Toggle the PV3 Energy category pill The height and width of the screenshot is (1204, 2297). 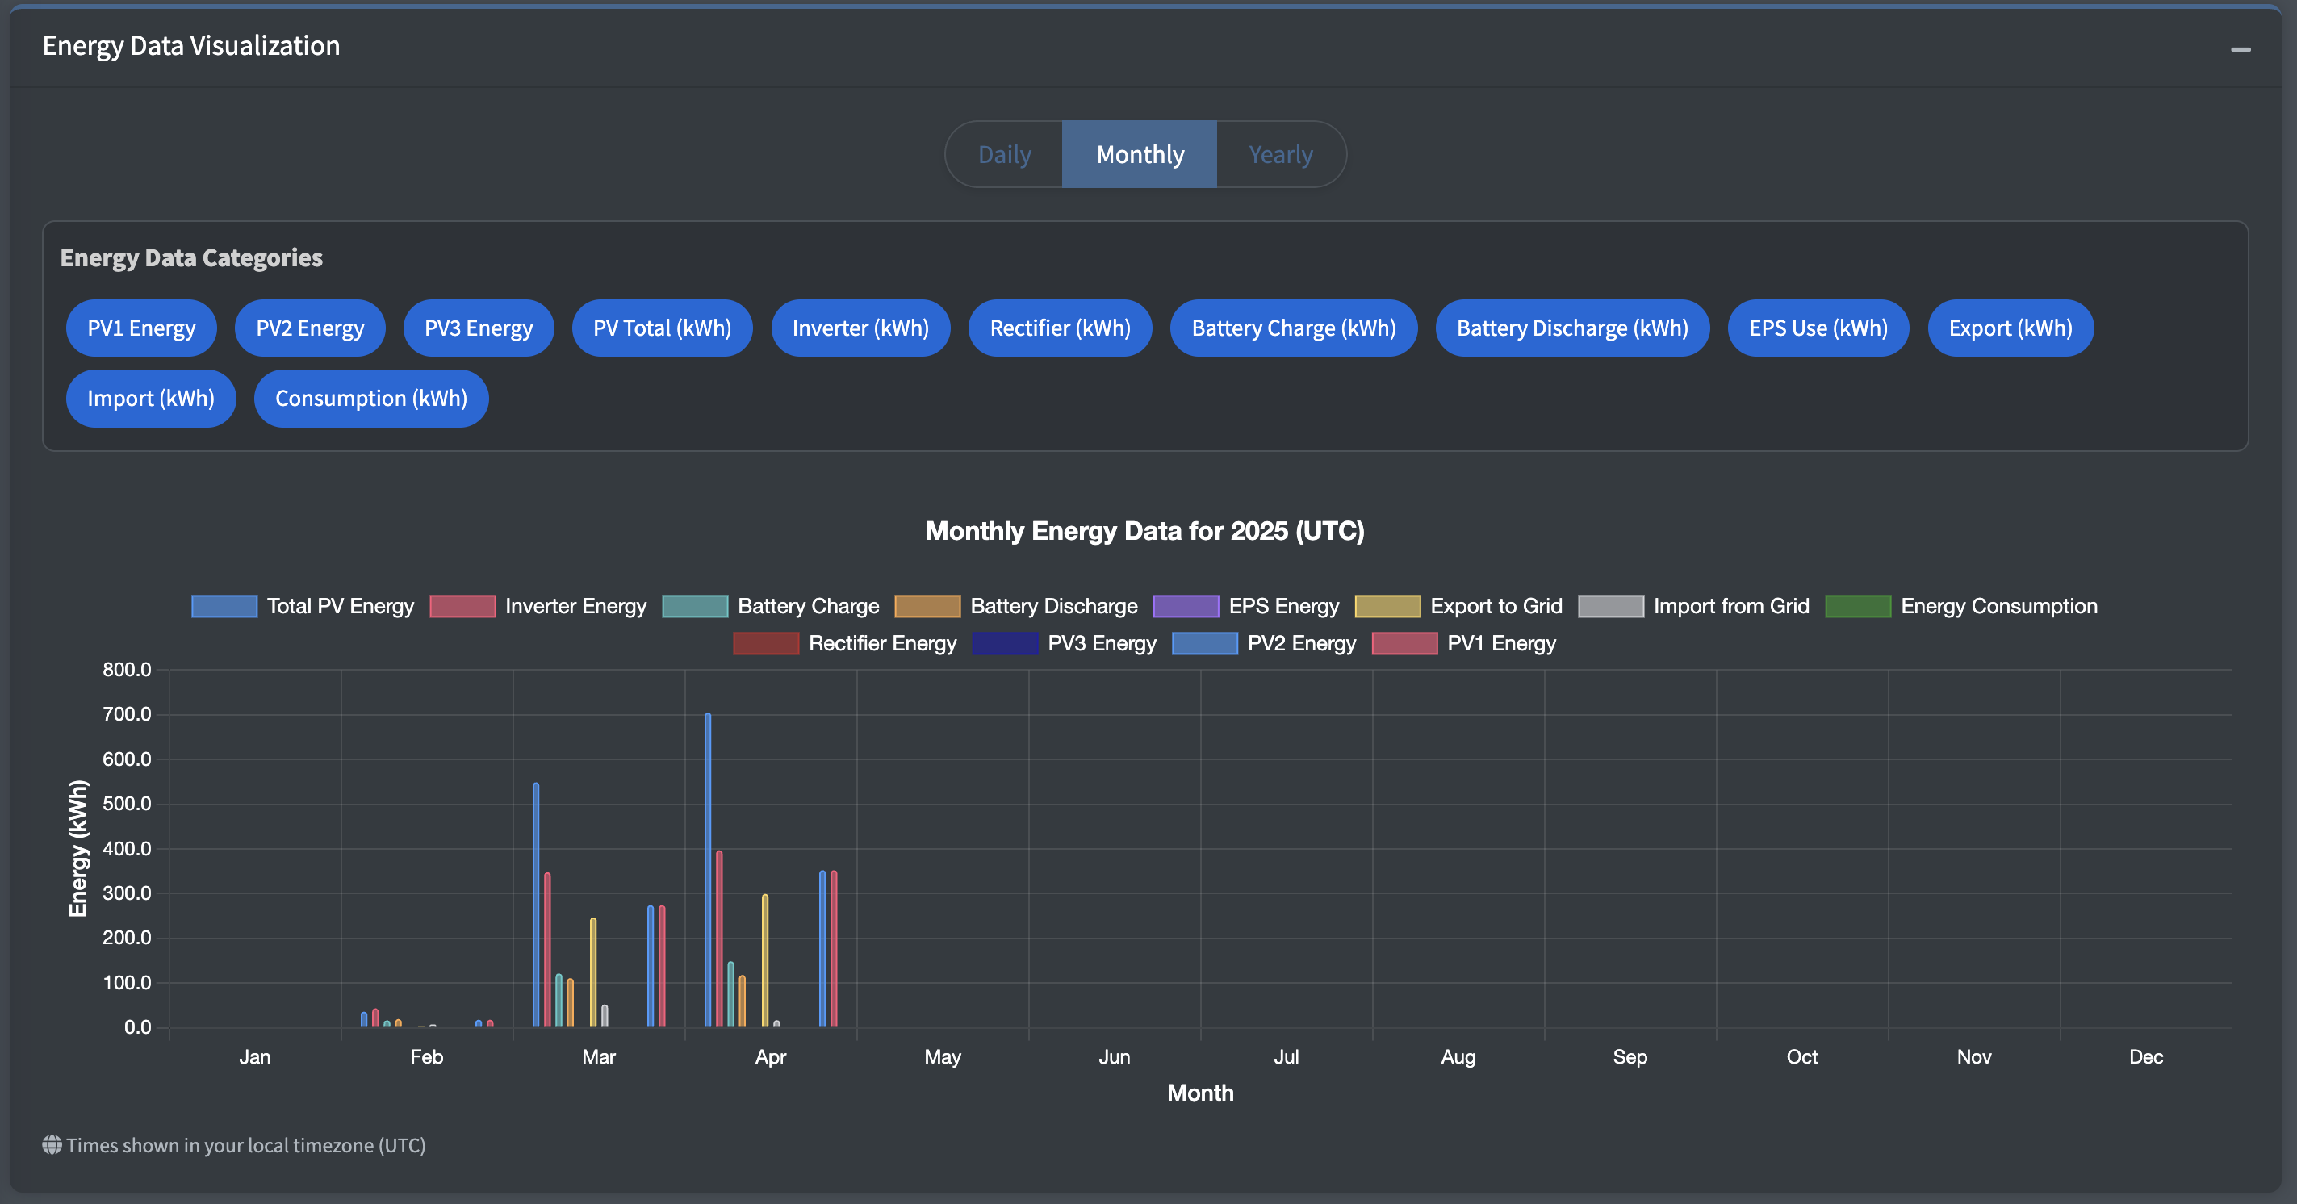coord(478,328)
